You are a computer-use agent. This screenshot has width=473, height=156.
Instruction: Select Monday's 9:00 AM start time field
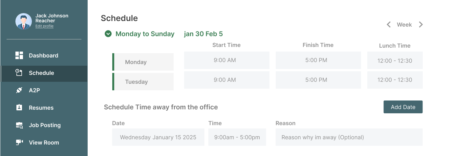[x=226, y=60]
